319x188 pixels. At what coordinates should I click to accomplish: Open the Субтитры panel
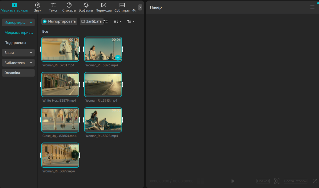pos(122,7)
